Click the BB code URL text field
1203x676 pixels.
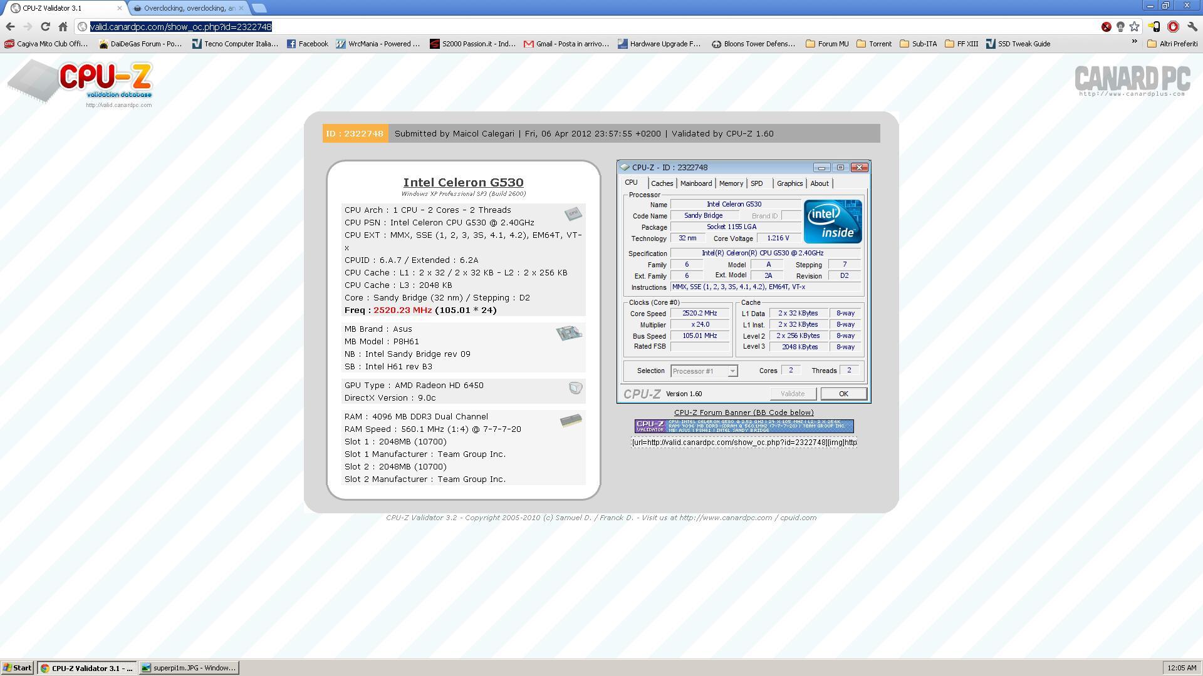coord(744,443)
